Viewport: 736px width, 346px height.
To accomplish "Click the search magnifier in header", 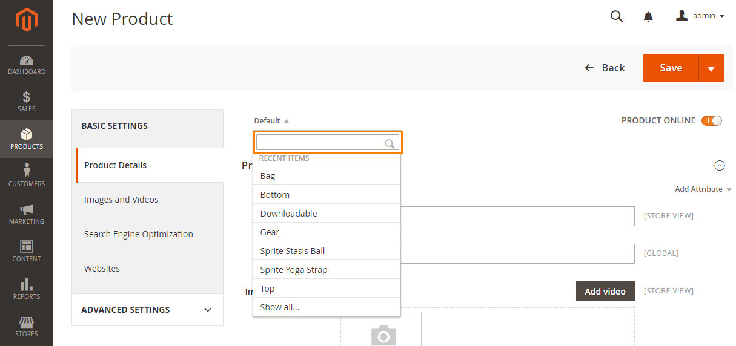I will 617,16.
